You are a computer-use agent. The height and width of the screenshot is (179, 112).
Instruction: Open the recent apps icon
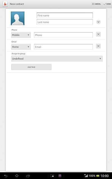pyautogui.click(x=28, y=176)
